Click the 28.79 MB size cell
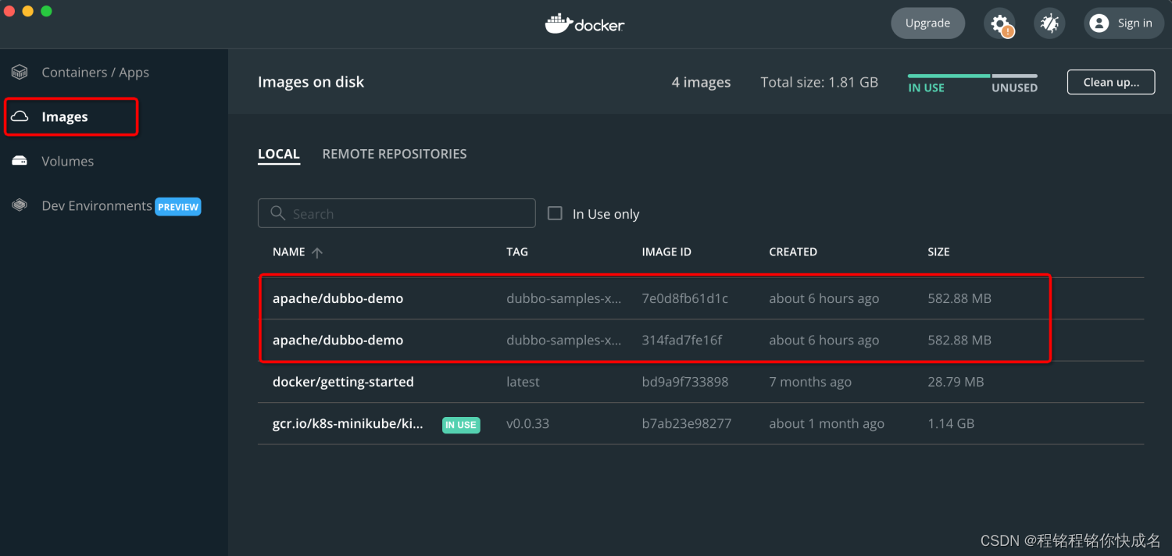This screenshot has width=1172, height=556. pyautogui.click(x=956, y=382)
